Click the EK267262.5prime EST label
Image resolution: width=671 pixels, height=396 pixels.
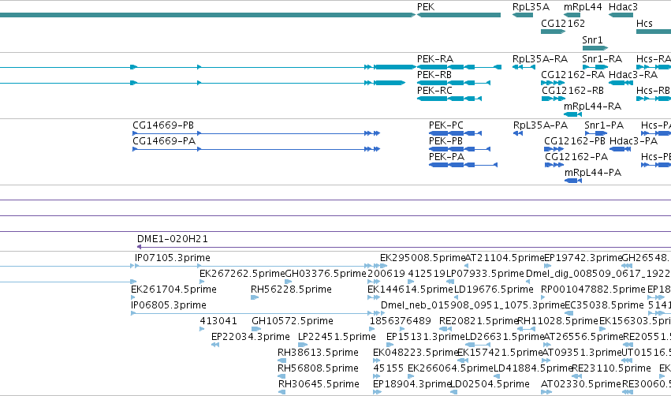tap(242, 274)
